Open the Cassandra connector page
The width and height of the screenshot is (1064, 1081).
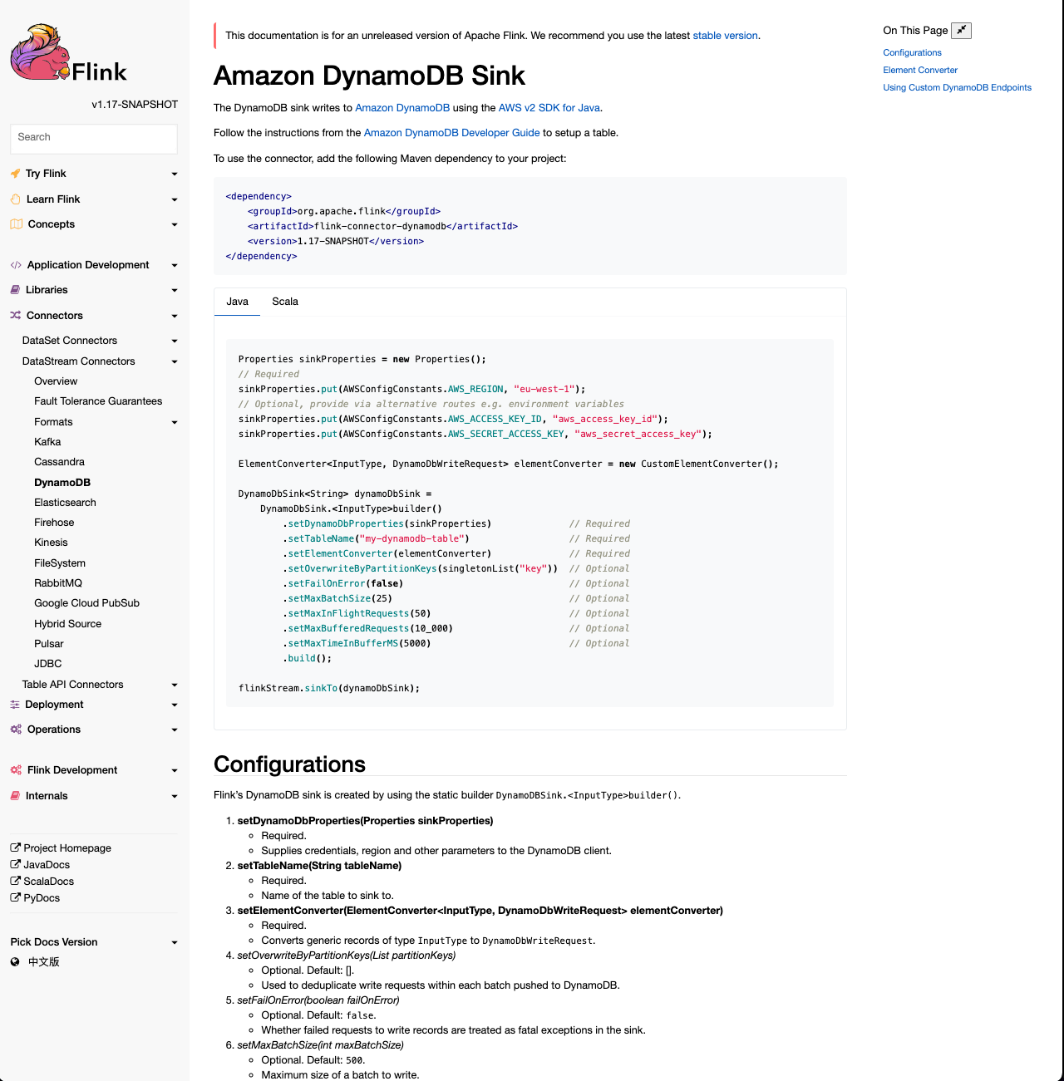click(59, 462)
